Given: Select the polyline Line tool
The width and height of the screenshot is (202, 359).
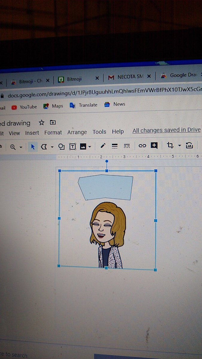Looking at the screenshot, I should pyautogui.click(x=44, y=147).
